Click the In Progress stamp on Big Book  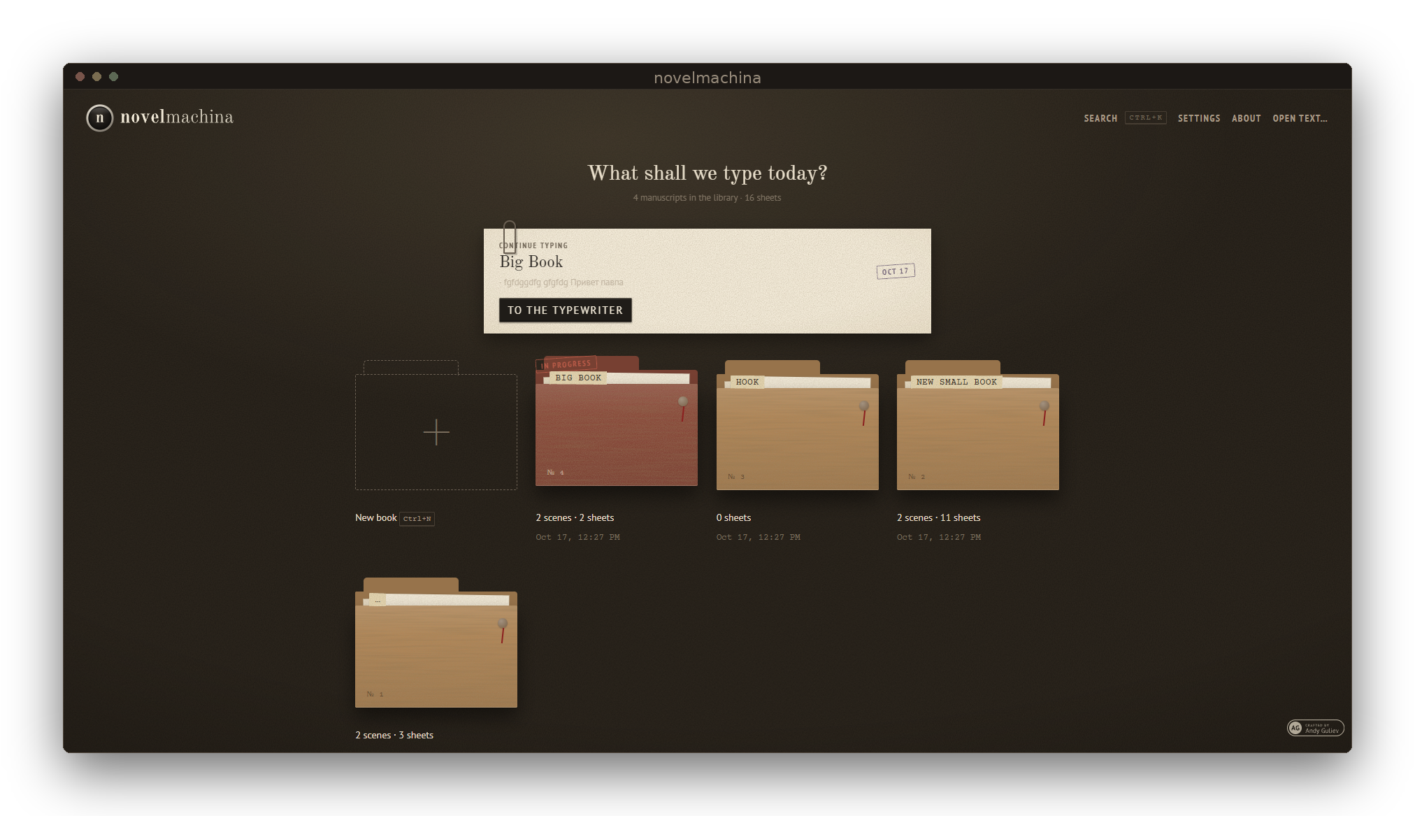566,364
